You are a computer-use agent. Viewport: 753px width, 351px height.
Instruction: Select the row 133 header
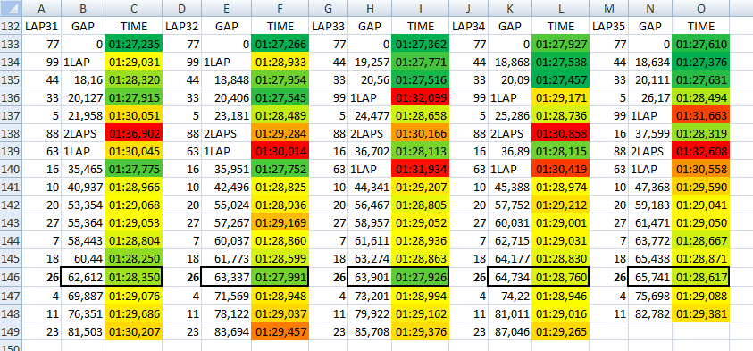click(11, 45)
